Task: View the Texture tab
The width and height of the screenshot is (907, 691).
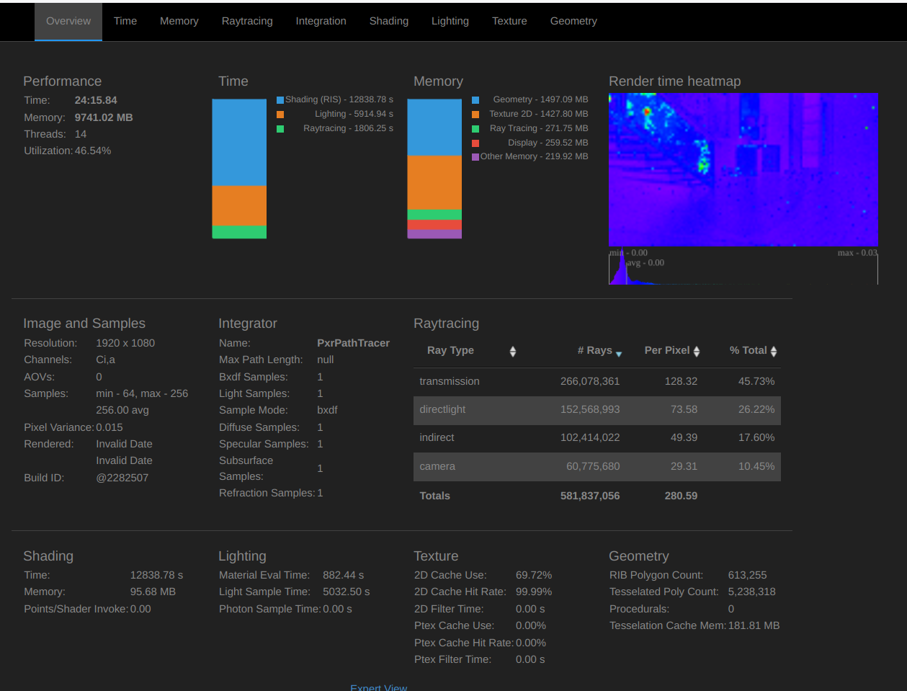Action: (509, 22)
